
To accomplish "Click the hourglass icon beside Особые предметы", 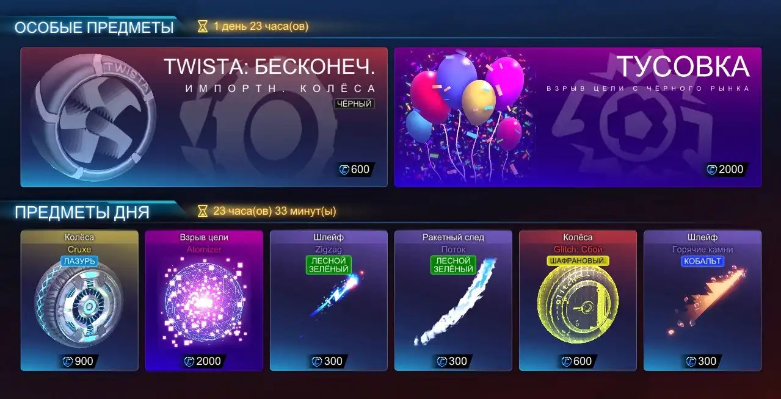I will pos(203,27).
